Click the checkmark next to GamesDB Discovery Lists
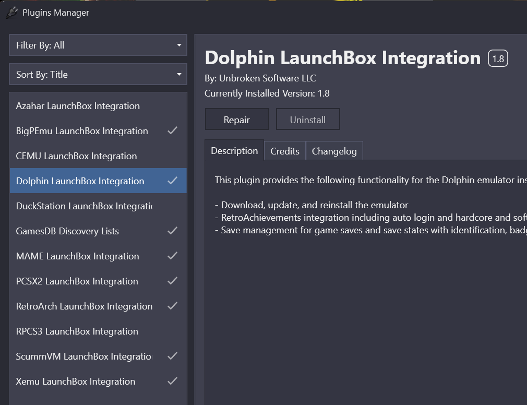 [x=172, y=231]
